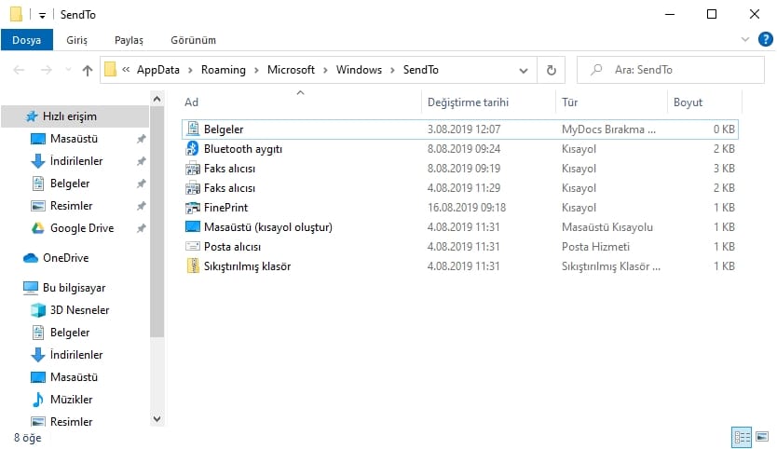This screenshot has width=777, height=449.
Task: Select the Sıkıştırılmış klasör file name
Action: pyautogui.click(x=247, y=266)
